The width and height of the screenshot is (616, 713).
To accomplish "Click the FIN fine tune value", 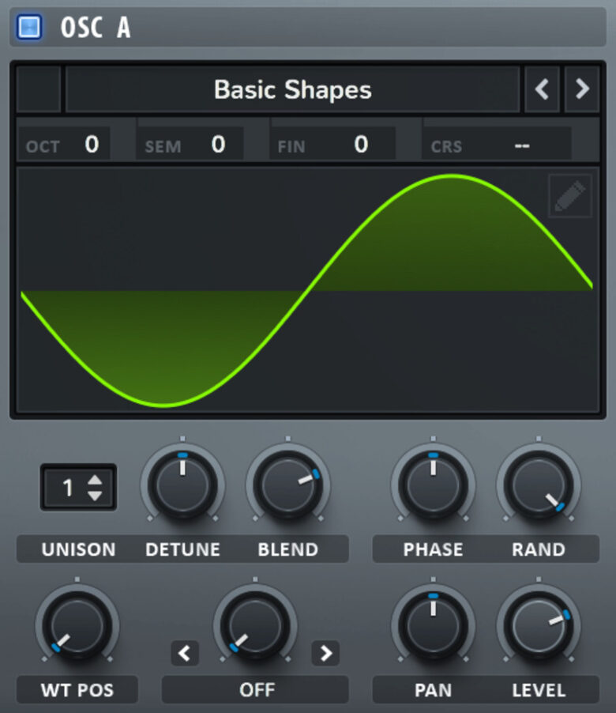I will [x=360, y=145].
